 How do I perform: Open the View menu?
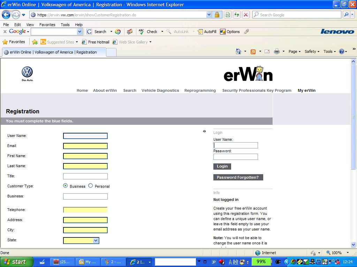tap(30, 25)
